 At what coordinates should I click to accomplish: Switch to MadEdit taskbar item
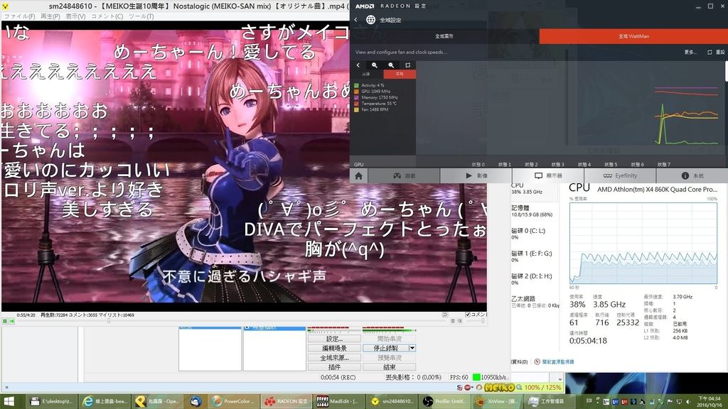coord(339,401)
